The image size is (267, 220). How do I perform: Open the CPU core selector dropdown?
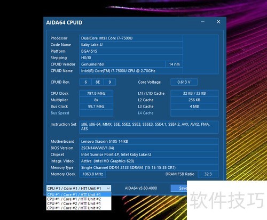[78, 189]
